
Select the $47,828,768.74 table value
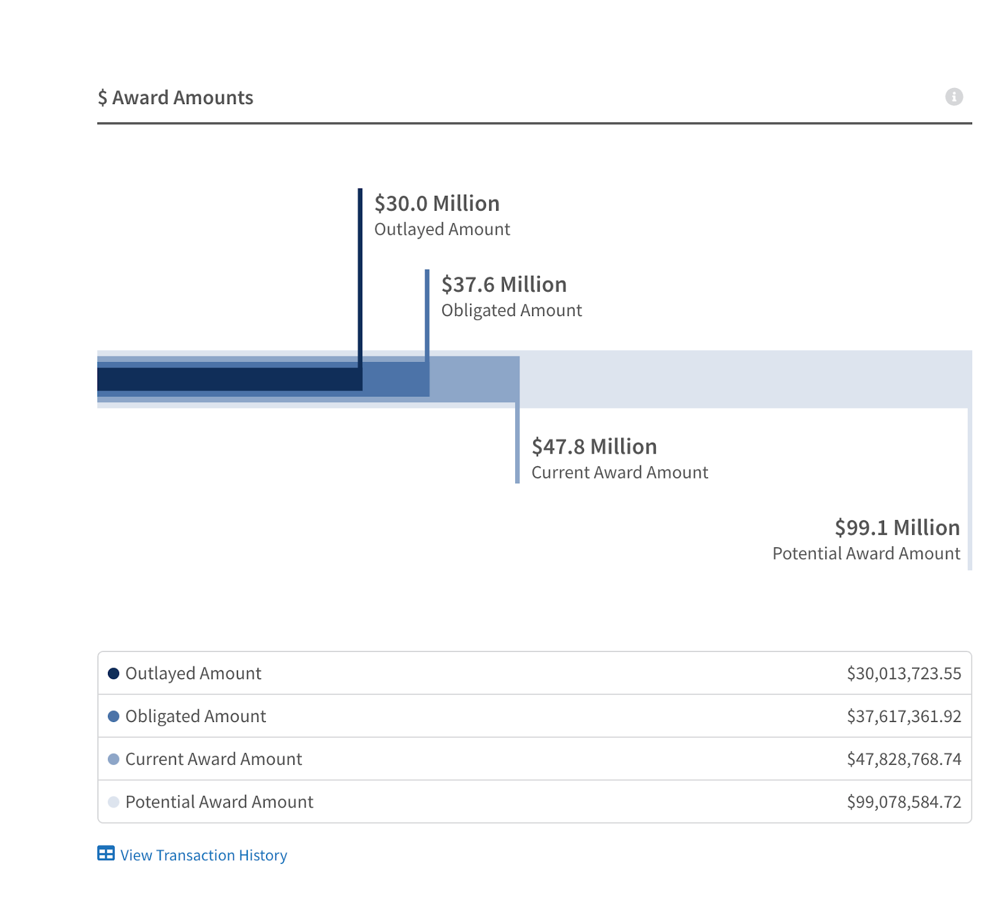coord(903,759)
